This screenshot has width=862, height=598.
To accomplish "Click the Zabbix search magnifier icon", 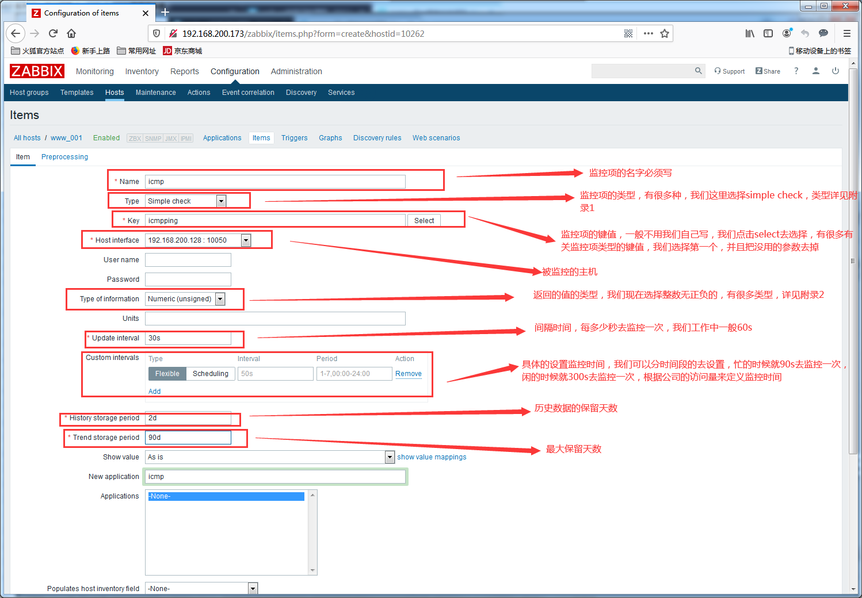I will (698, 71).
